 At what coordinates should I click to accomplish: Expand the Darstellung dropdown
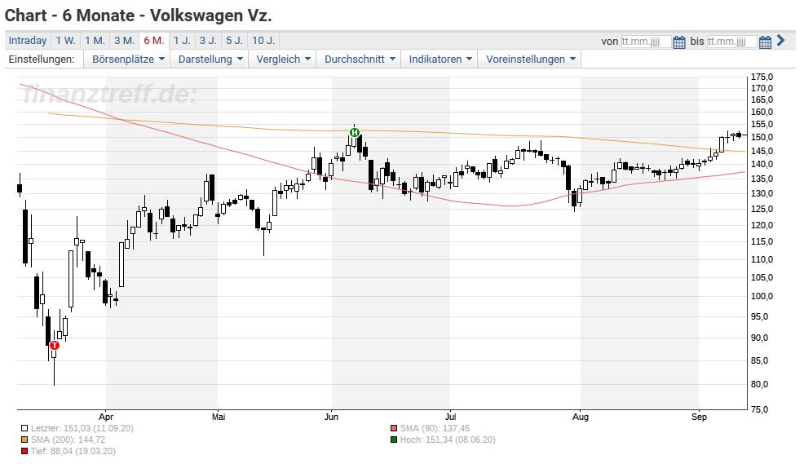[x=210, y=59]
